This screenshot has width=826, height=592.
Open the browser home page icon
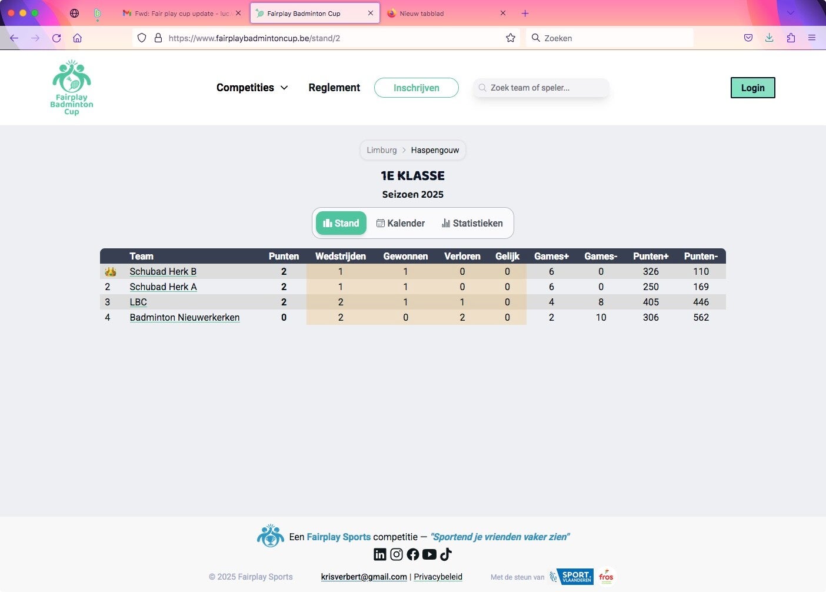click(x=77, y=38)
